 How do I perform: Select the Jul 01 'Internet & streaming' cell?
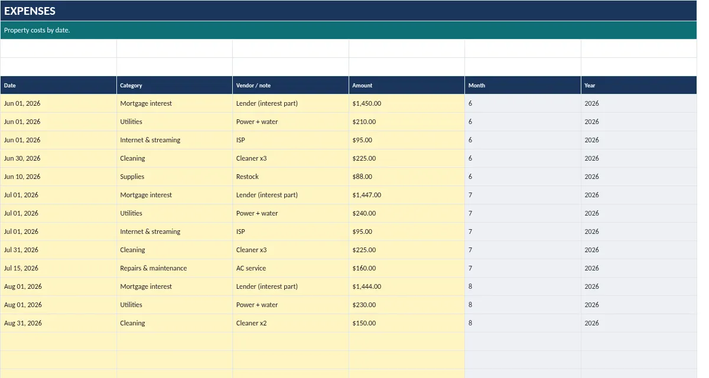(174, 232)
